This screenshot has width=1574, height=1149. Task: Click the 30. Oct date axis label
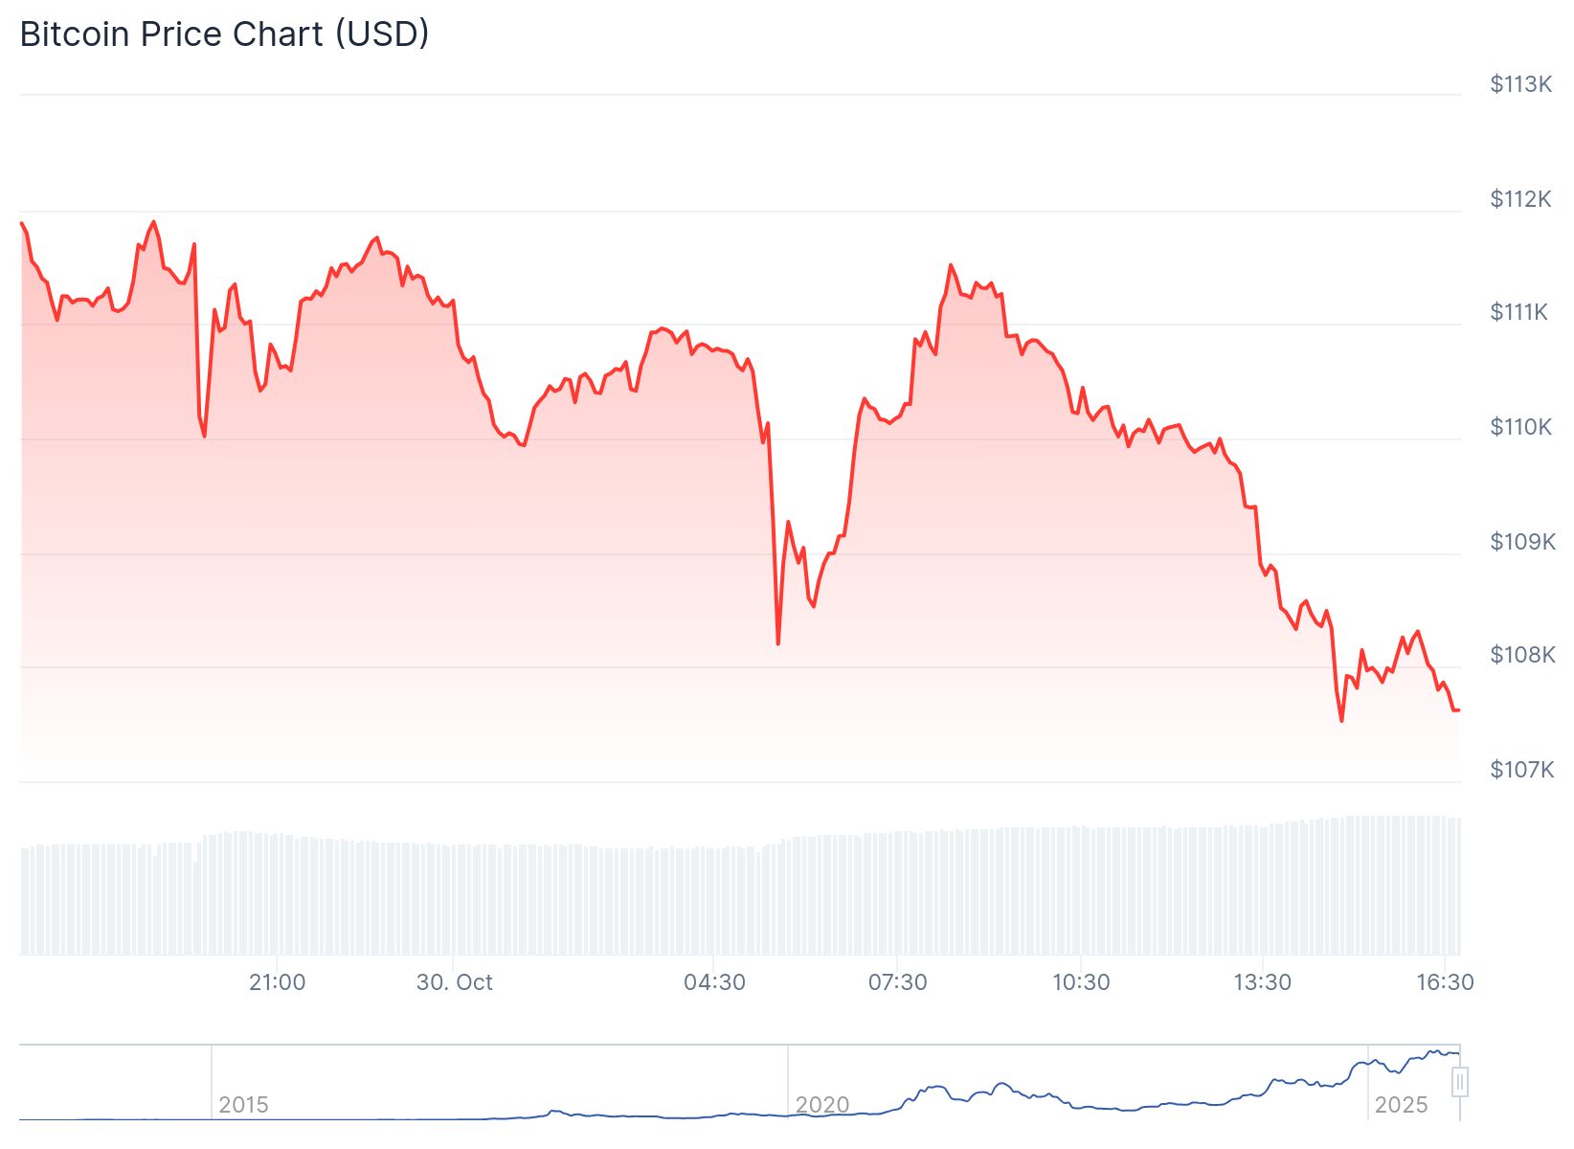454,982
